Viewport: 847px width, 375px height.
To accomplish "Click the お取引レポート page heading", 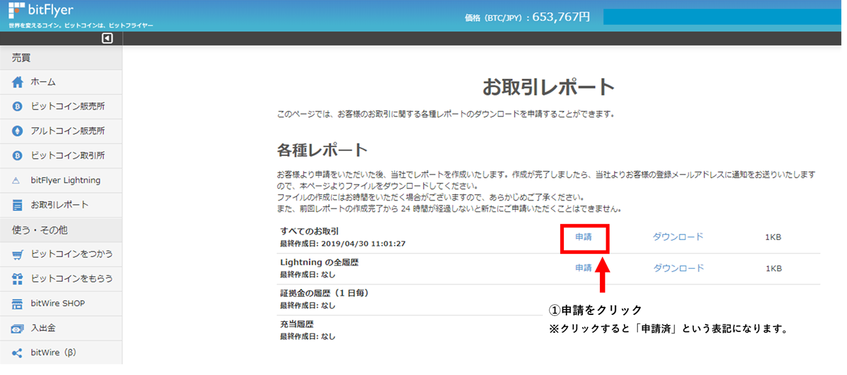I will coord(549,87).
